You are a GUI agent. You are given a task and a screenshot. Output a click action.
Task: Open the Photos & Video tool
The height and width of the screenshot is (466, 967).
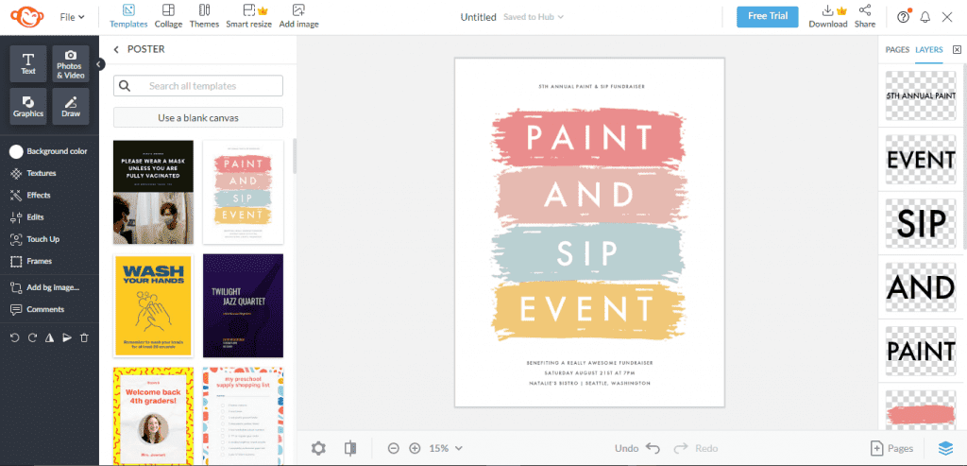[x=70, y=63]
